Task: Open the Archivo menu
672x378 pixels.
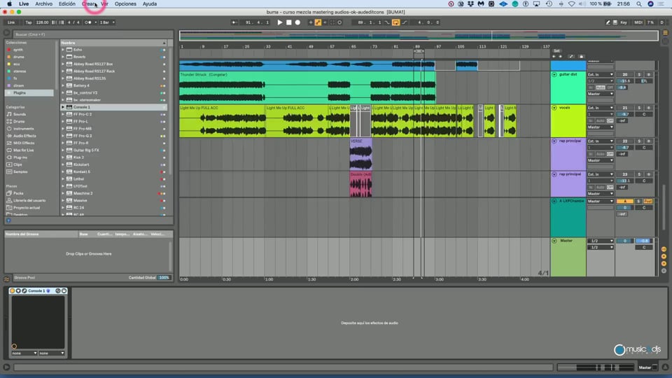Action: click(43, 4)
